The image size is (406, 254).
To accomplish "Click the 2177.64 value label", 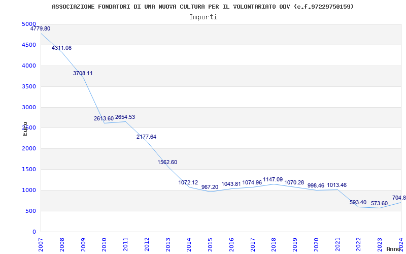I will [x=146, y=137].
